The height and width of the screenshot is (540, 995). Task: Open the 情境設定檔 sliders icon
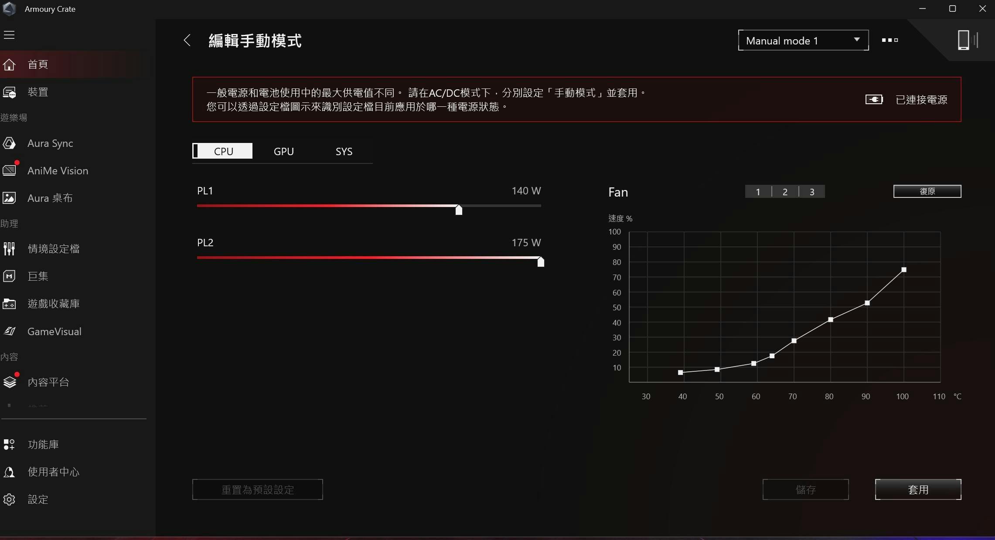click(x=9, y=249)
